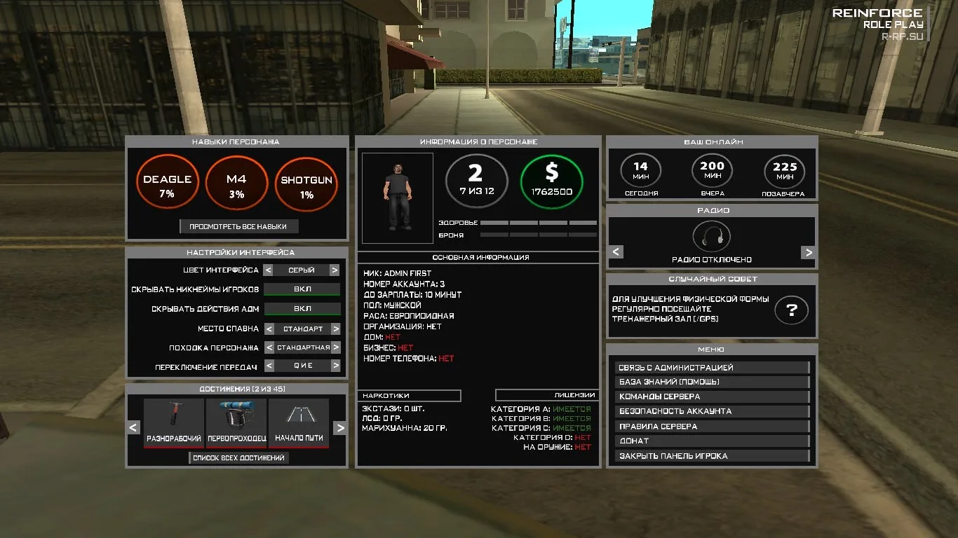The width and height of the screenshot is (958, 538).
Task: Change Походка персонажа with the left arrow
Action: click(268, 347)
